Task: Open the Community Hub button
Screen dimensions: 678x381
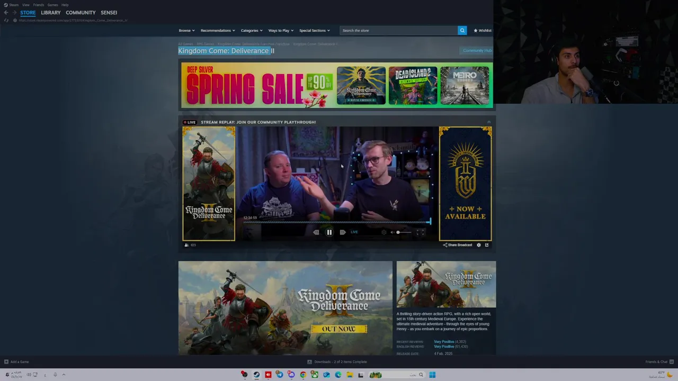Action: tap(477, 51)
